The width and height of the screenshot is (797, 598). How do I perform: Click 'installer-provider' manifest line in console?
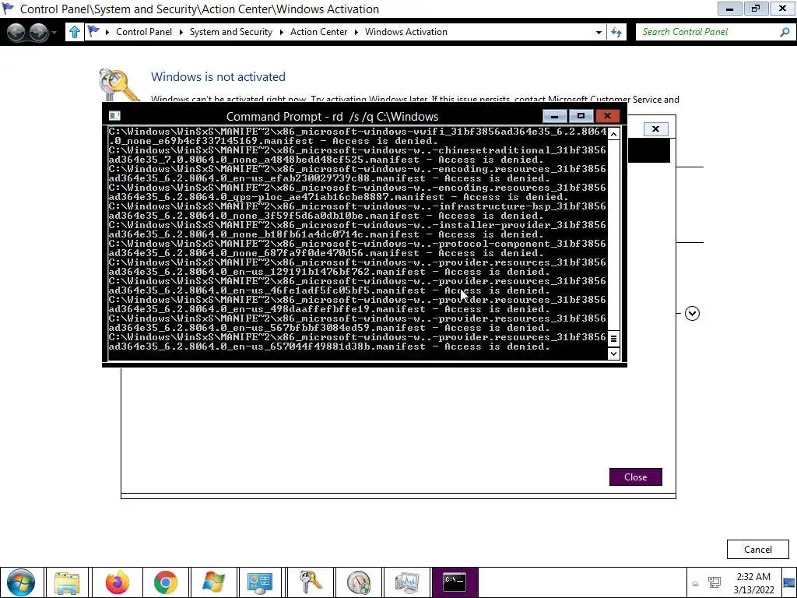tap(357, 230)
